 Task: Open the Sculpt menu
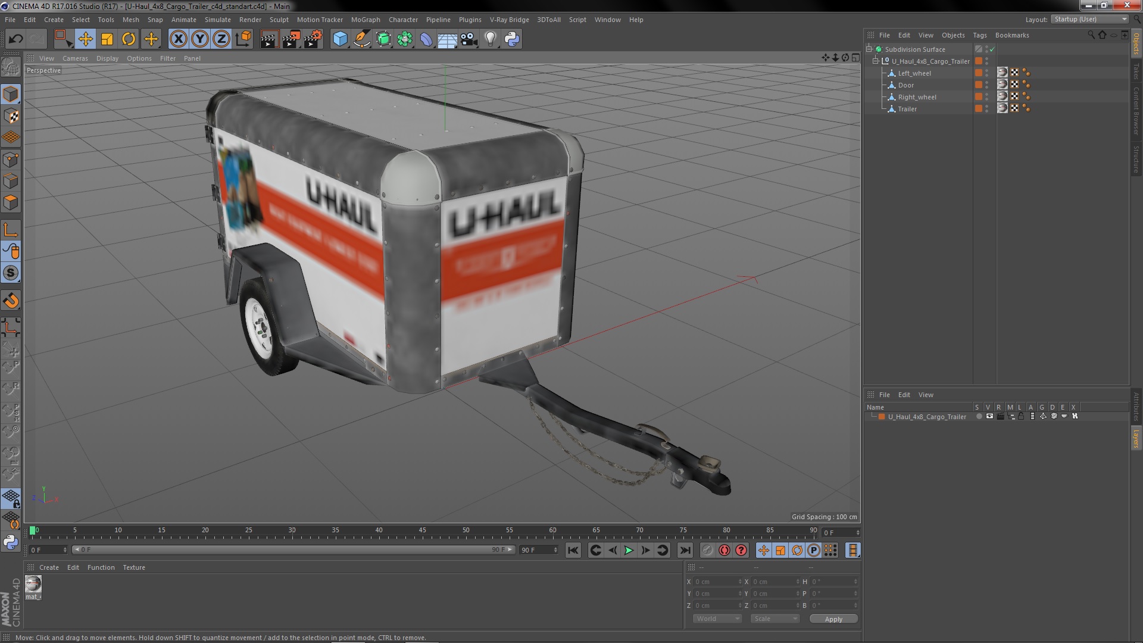[279, 20]
